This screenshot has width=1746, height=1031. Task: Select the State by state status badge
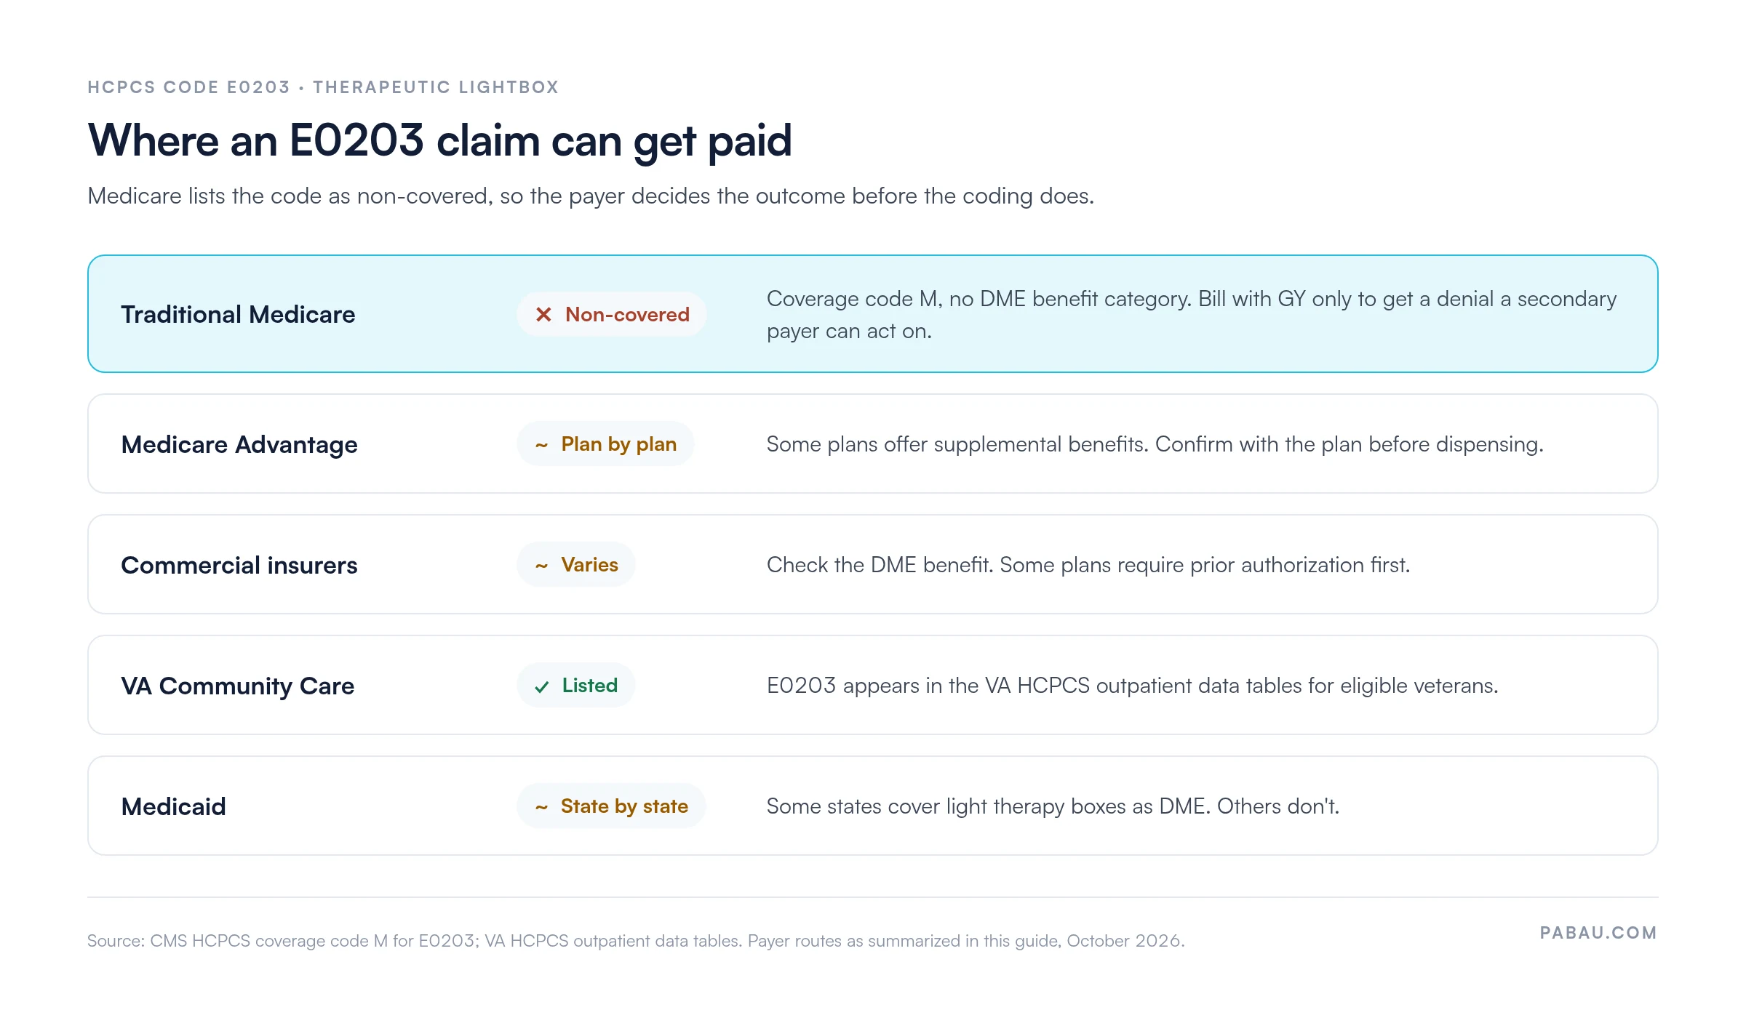pyautogui.click(x=611, y=806)
